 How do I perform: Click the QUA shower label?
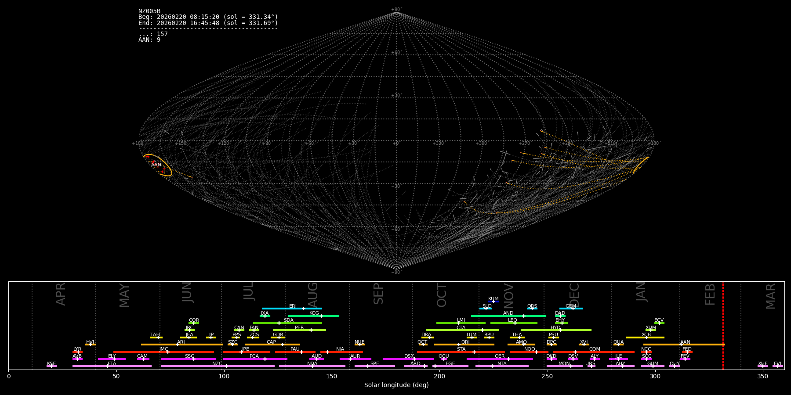[x=618, y=342]
